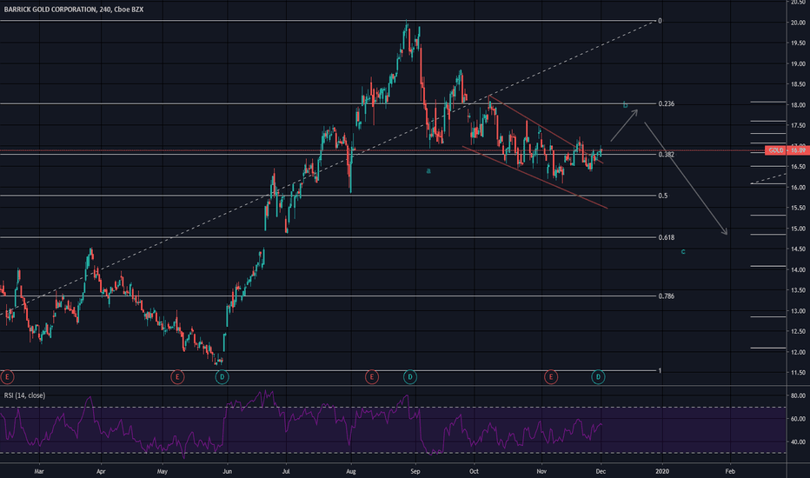Click the 12.00 price axis label
The width and height of the screenshot is (810, 478).
click(x=798, y=353)
